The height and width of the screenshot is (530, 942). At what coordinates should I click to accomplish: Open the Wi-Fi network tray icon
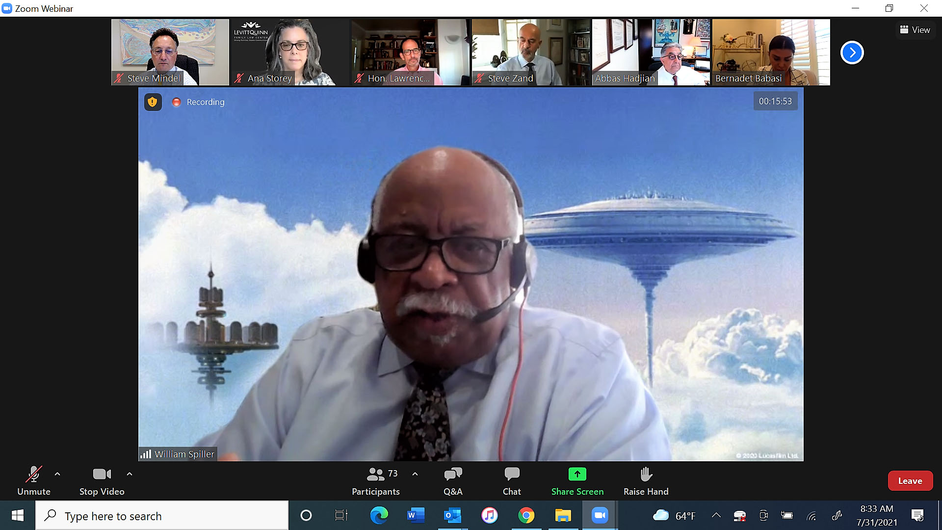pos(811,515)
